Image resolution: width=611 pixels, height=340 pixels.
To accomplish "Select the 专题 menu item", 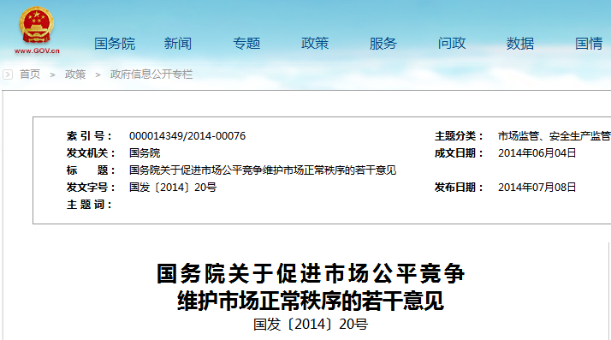I will (246, 44).
